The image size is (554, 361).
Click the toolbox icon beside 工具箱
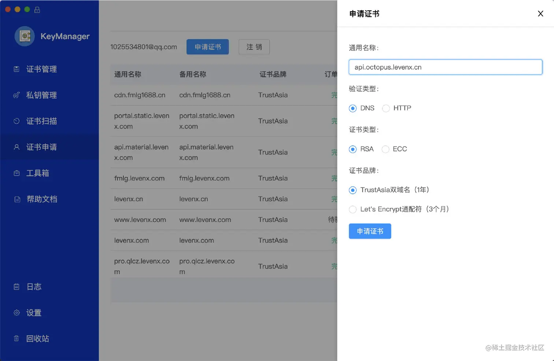(x=16, y=173)
